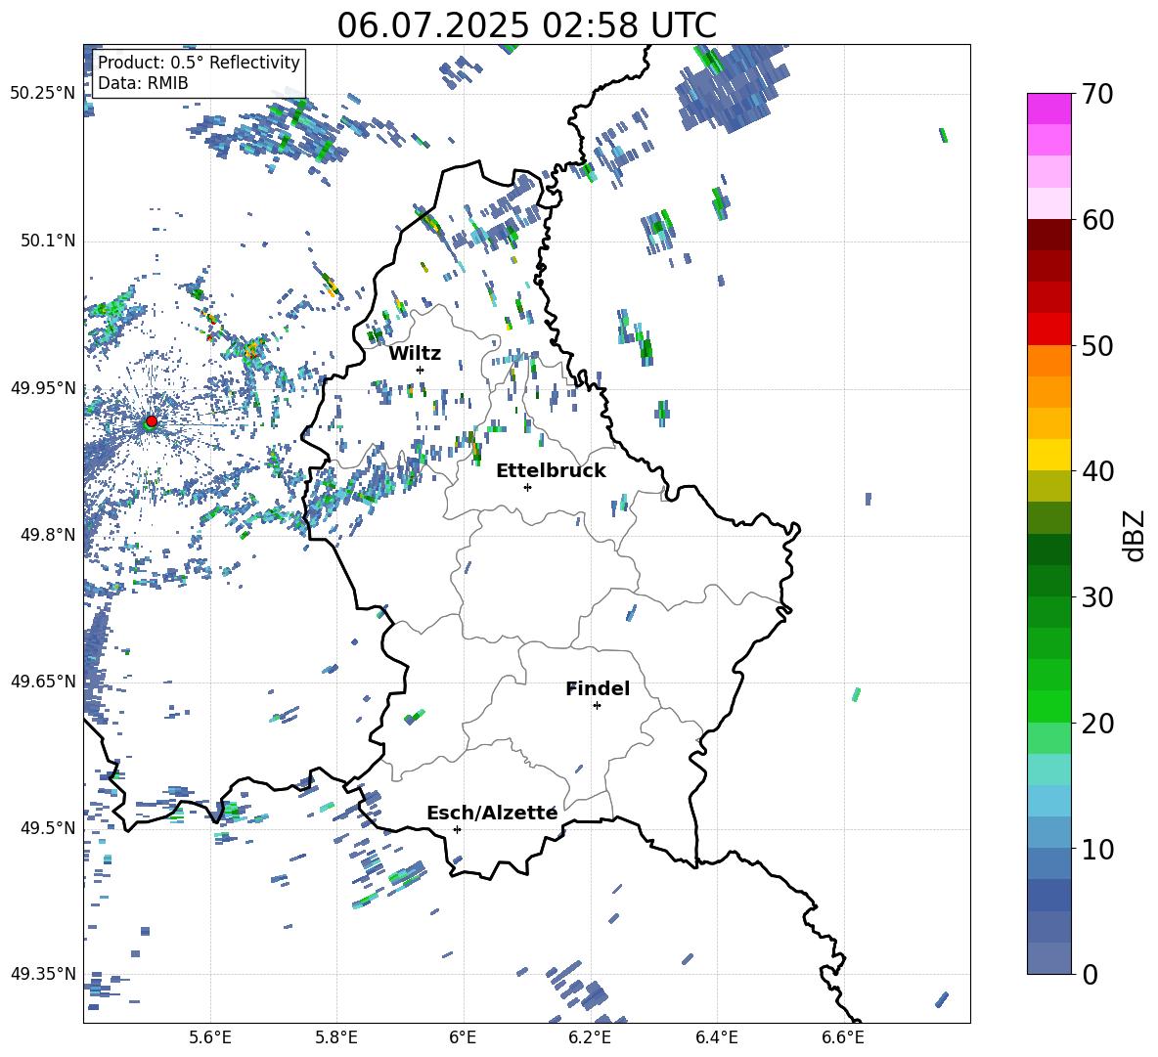Click the 6.4°E longitude label
The image size is (1158, 1057).
pos(716,1037)
